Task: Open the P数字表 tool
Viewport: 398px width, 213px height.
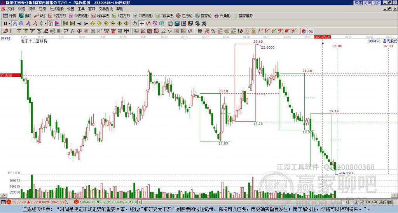Action: pyautogui.click(x=100, y=16)
